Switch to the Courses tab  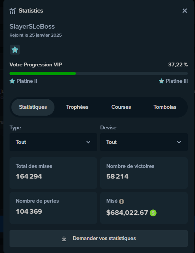point(121,107)
